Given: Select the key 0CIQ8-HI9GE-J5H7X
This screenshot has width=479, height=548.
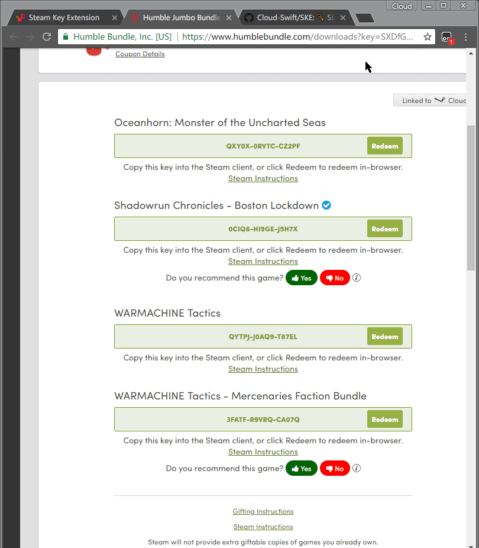Looking at the screenshot, I should click(263, 229).
